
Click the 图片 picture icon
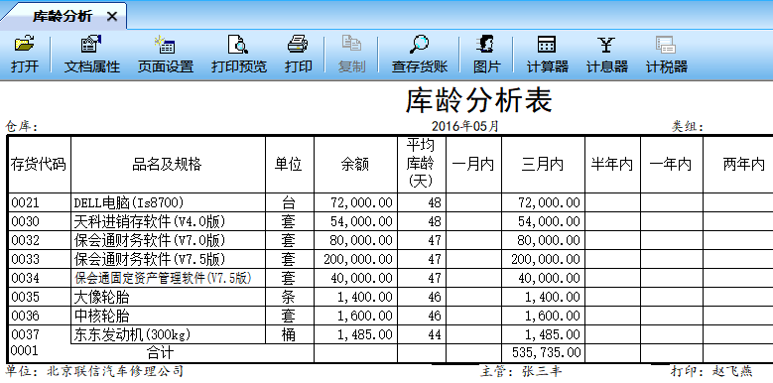point(486,44)
